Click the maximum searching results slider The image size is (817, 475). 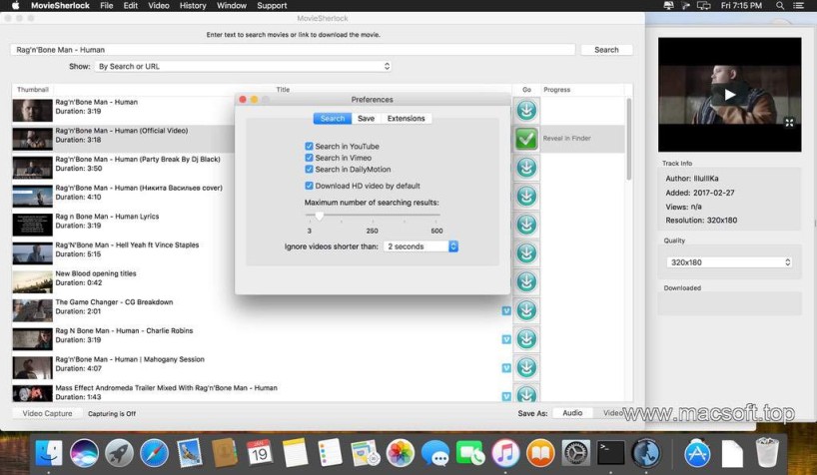[x=319, y=216]
